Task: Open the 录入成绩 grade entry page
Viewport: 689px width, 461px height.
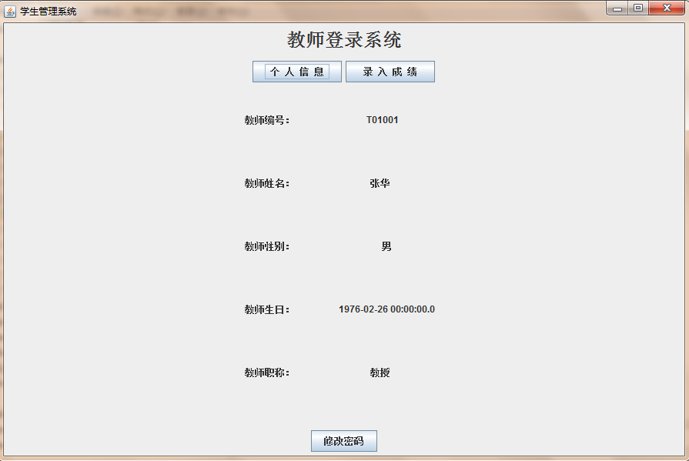Action: tap(390, 72)
